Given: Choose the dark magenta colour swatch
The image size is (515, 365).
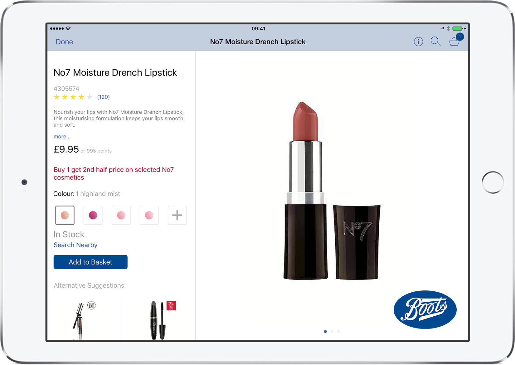Looking at the screenshot, I should (x=93, y=215).
